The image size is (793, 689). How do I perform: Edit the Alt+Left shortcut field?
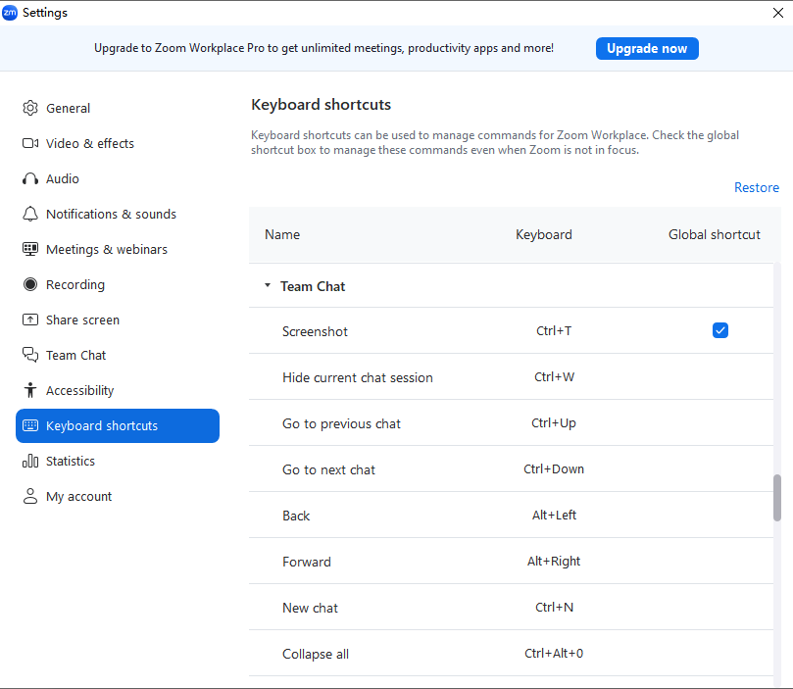point(554,516)
